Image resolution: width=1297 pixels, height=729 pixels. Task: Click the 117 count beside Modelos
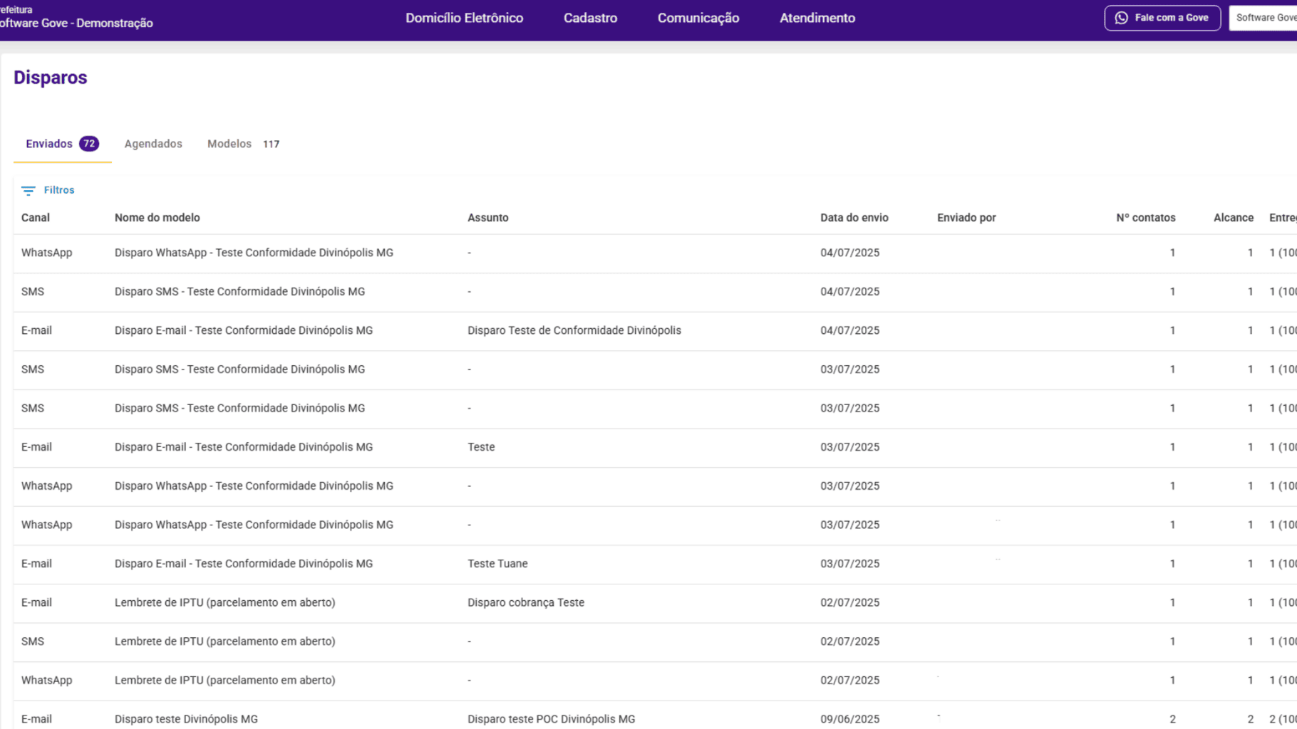click(x=271, y=145)
